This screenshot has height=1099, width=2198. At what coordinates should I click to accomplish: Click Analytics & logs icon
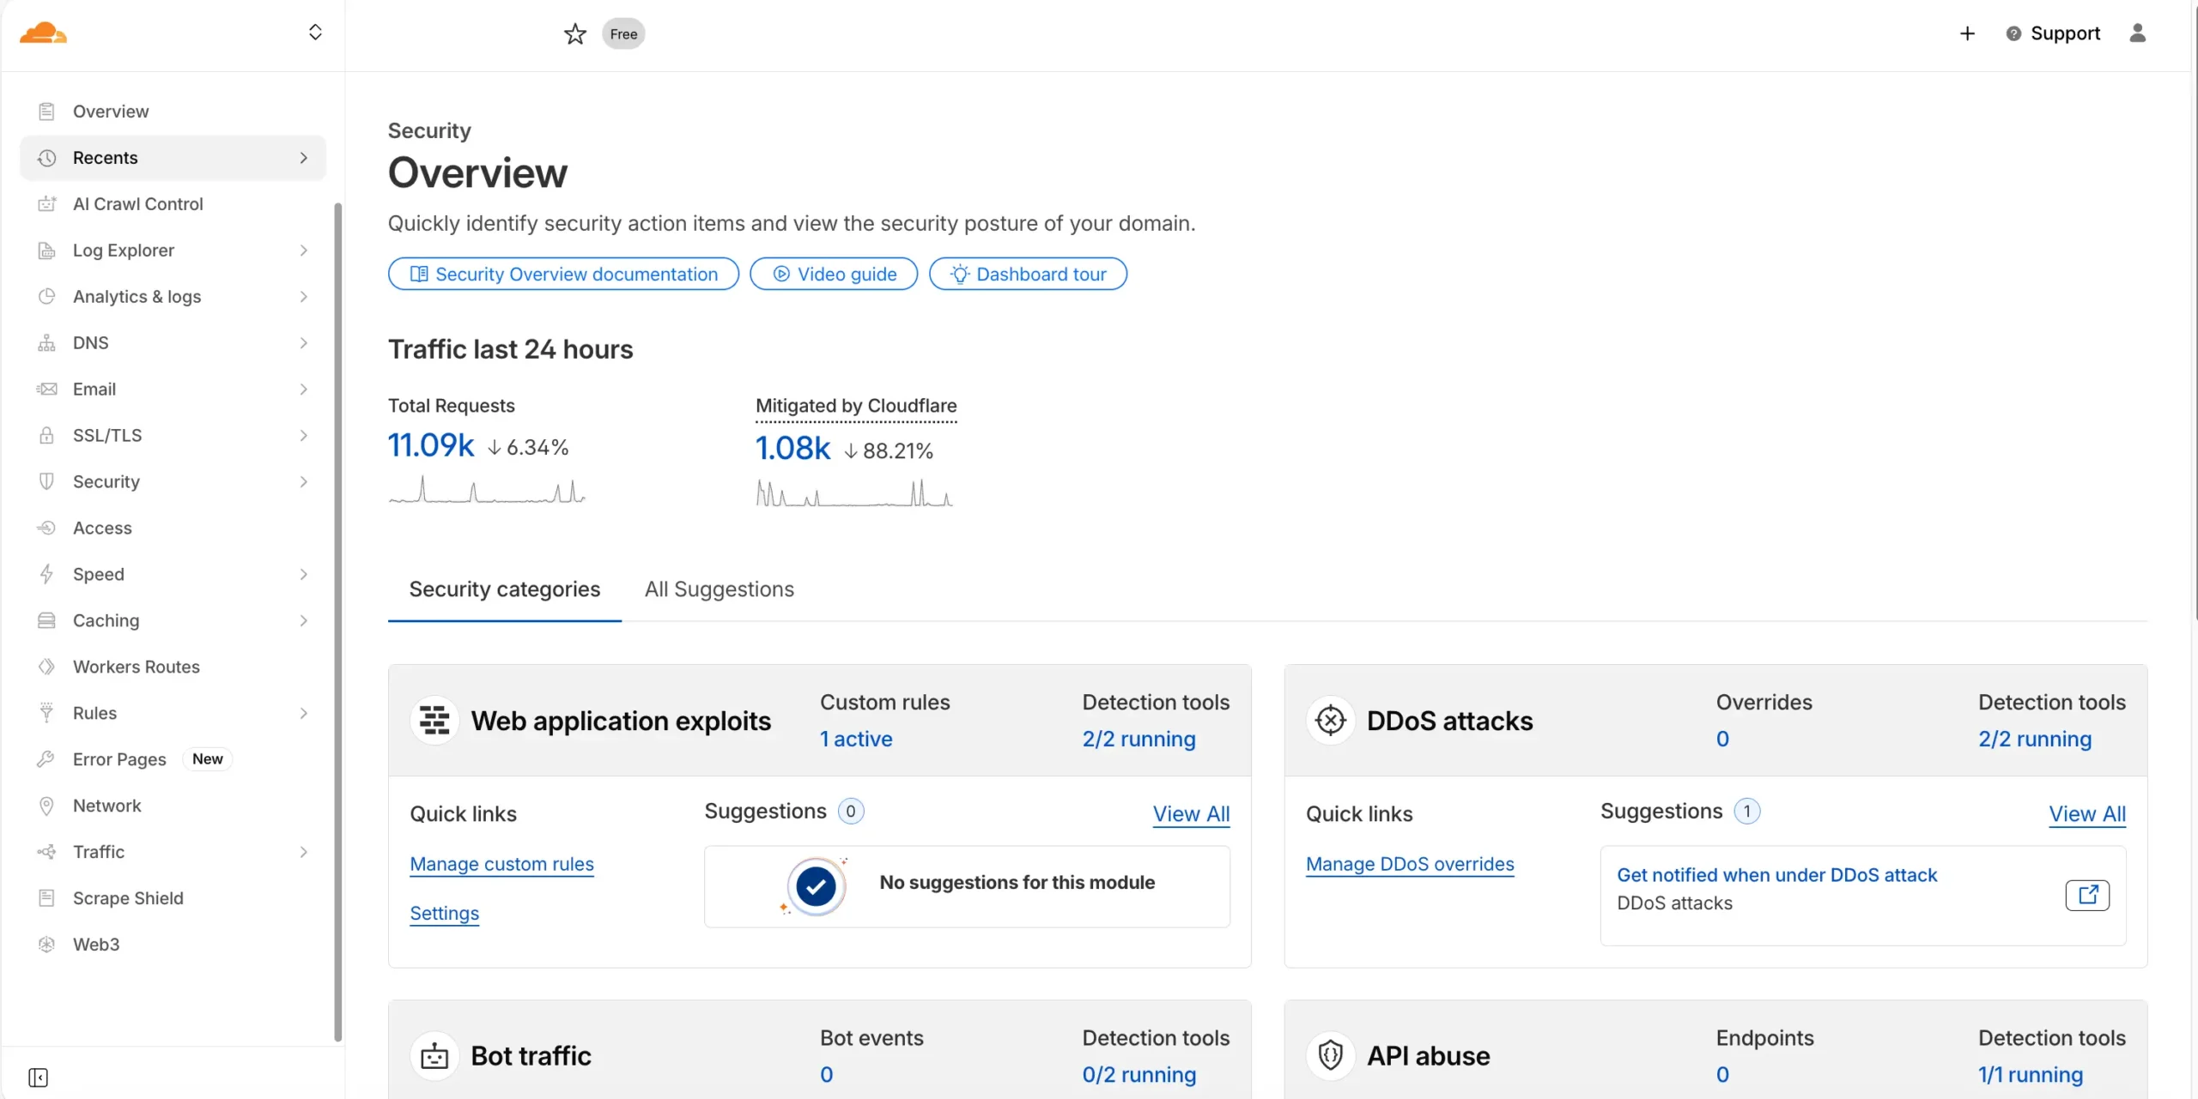[x=46, y=297]
